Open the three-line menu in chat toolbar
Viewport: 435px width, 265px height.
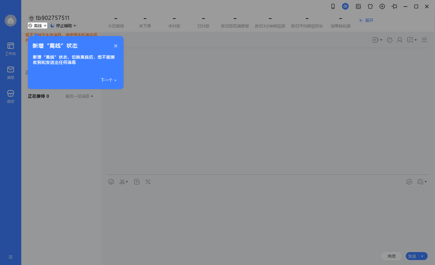(x=424, y=40)
